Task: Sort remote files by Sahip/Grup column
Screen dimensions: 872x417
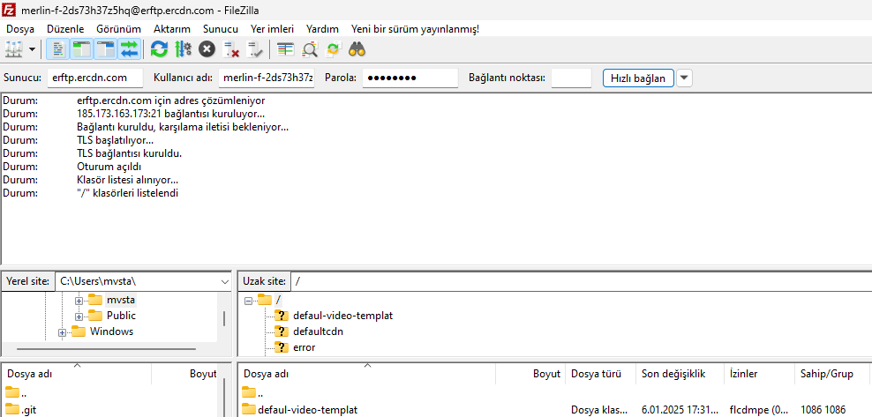Action: [x=832, y=375]
